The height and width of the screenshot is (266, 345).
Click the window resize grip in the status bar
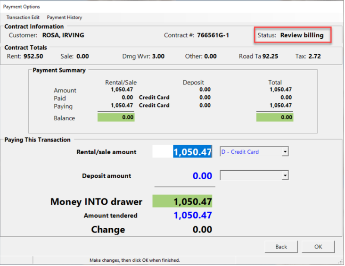coord(340,261)
